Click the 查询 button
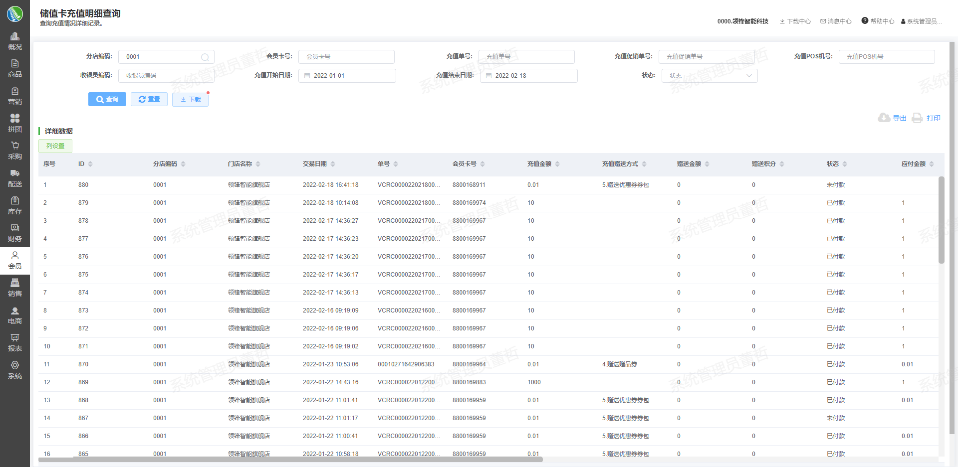 [x=107, y=99]
